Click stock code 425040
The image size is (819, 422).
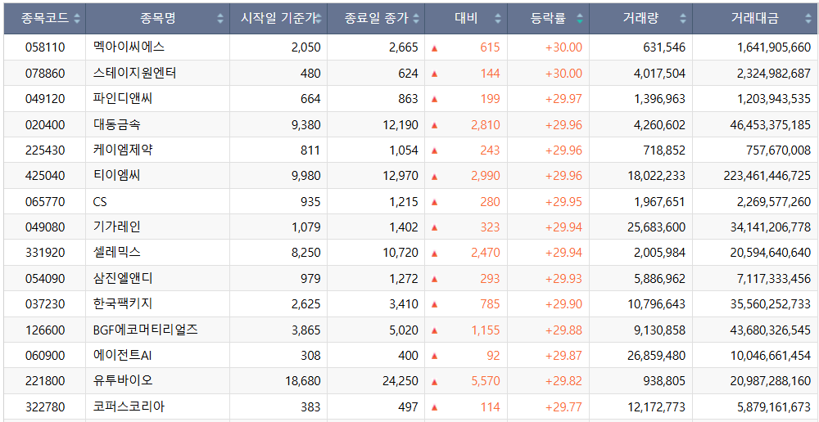(45, 176)
